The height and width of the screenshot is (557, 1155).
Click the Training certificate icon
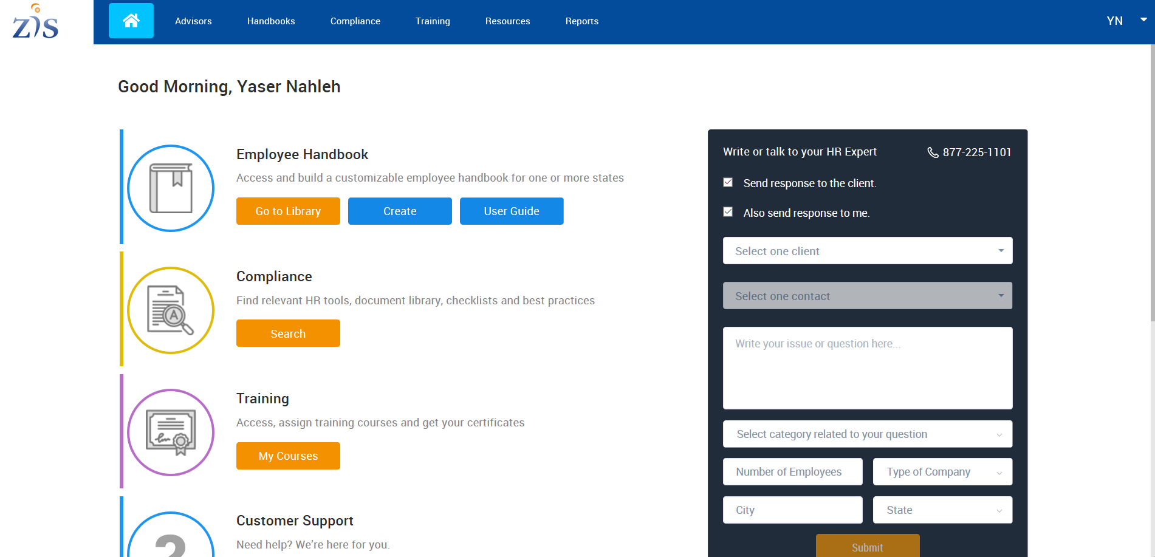click(x=171, y=432)
